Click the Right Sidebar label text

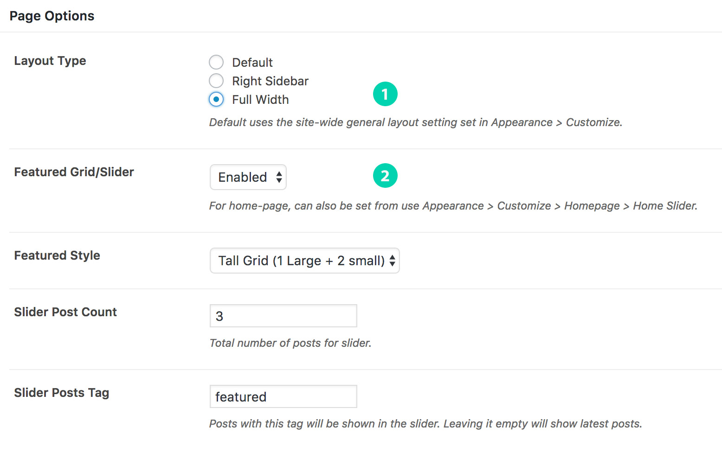coord(271,81)
